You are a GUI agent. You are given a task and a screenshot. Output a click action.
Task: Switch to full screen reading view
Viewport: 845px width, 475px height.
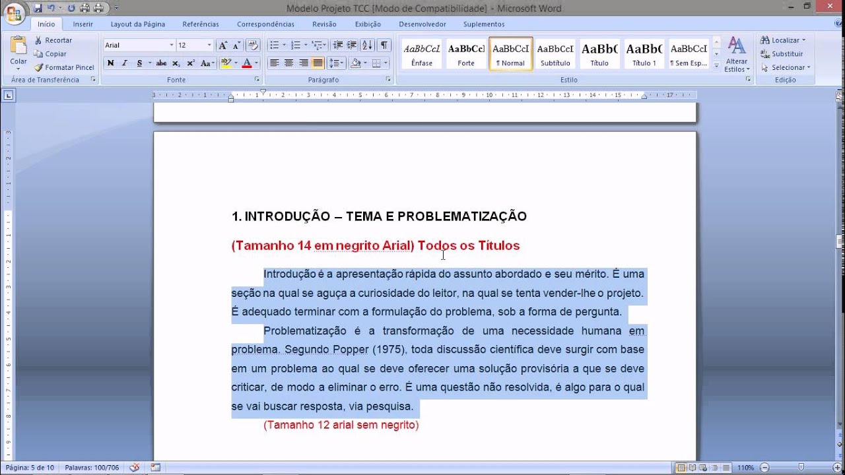(693, 468)
